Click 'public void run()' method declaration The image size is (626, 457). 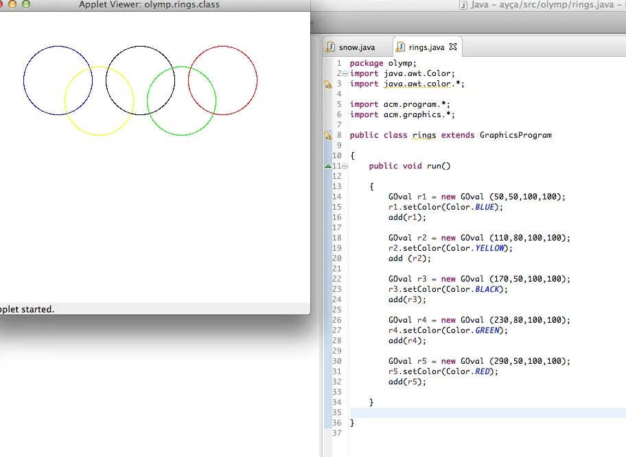pyautogui.click(x=410, y=166)
